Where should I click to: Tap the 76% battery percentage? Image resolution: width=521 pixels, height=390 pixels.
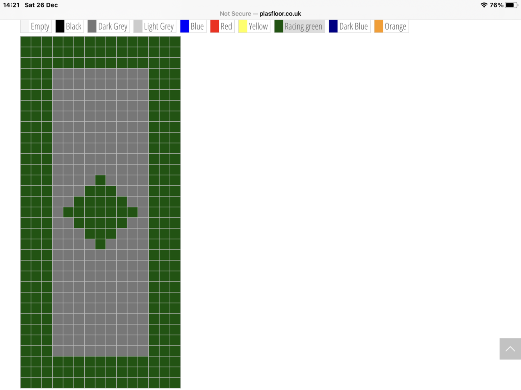tap(496, 5)
